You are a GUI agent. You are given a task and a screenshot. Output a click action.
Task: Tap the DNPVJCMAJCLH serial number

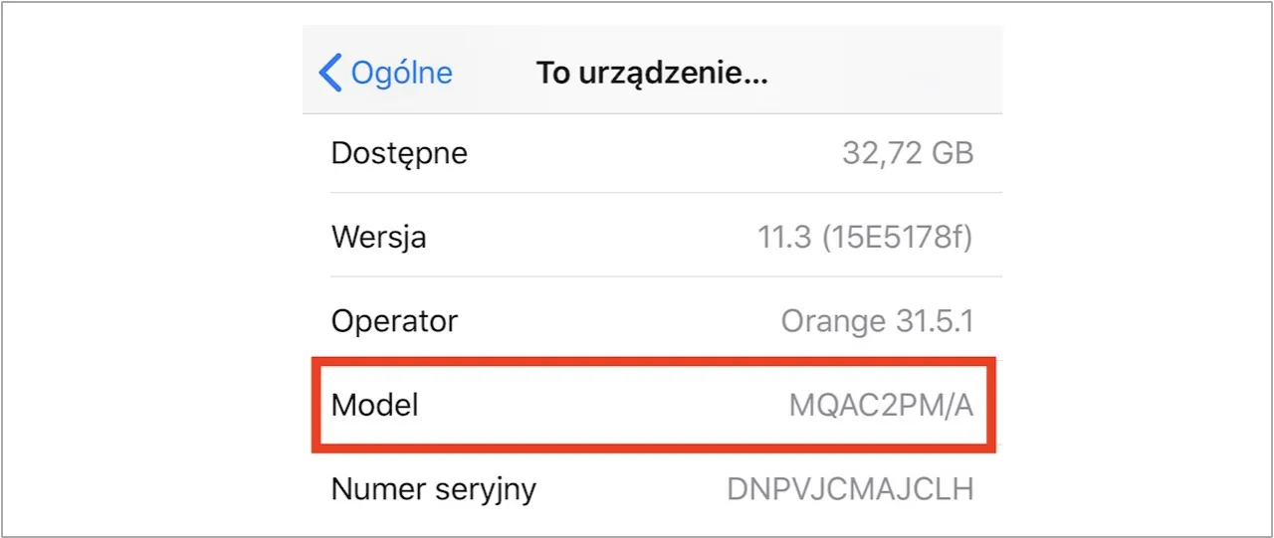pos(850,489)
